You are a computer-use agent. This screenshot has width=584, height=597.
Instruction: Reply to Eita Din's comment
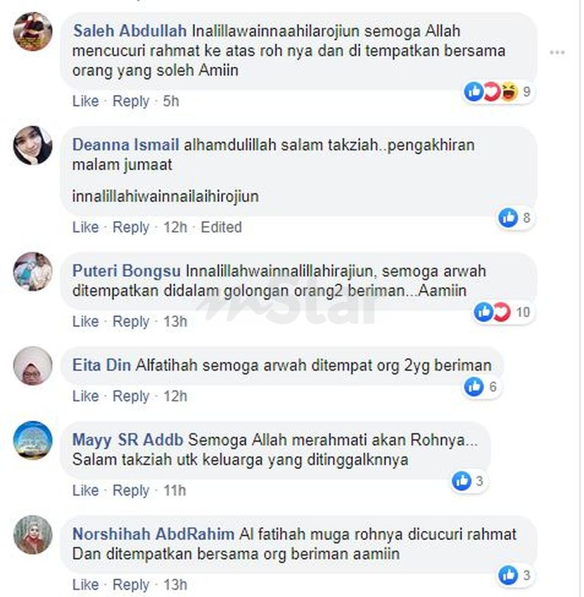tap(131, 397)
